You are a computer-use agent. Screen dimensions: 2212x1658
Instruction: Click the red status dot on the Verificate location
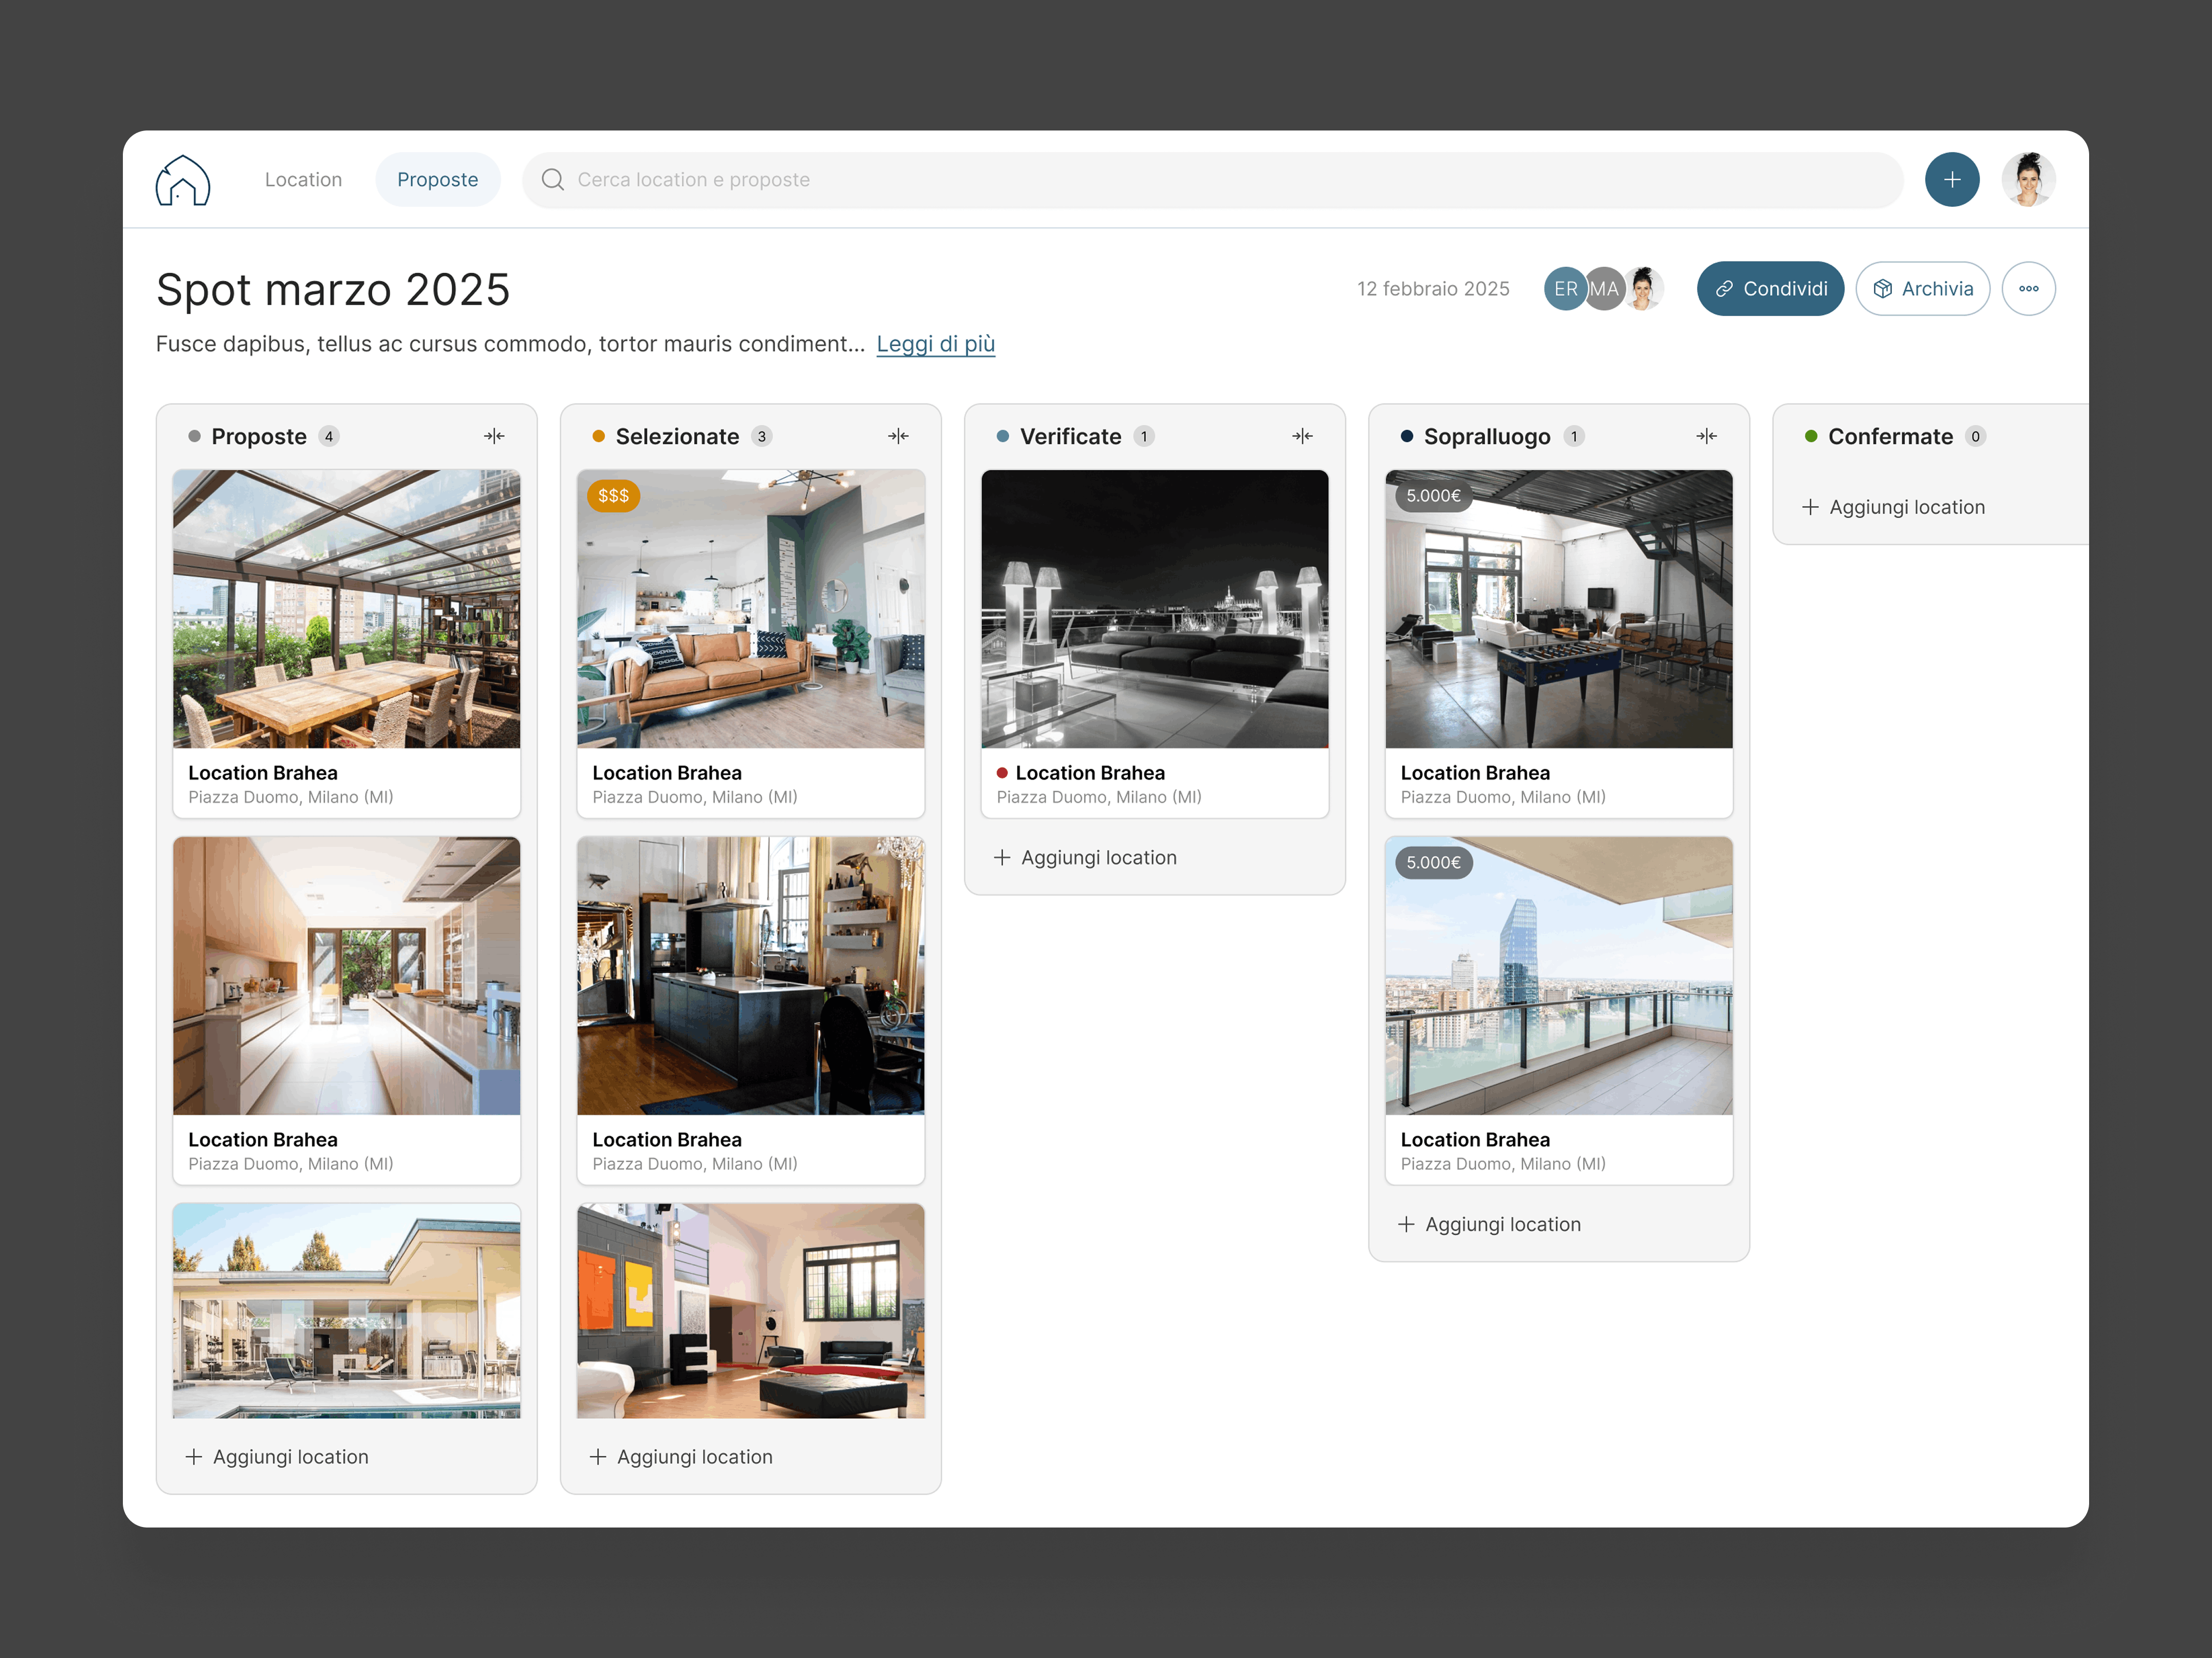[x=1003, y=773]
